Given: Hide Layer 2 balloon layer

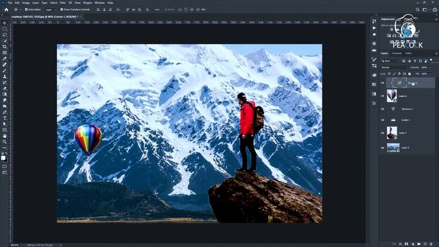Looking at the screenshot, I should [383, 96].
